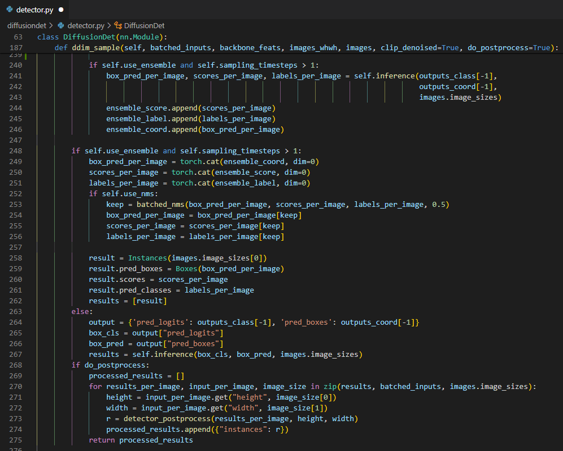Click the class symbol icon beside DiffusionDet breadcrumb
This screenshot has width=563, height=451.
pos(117,25)
